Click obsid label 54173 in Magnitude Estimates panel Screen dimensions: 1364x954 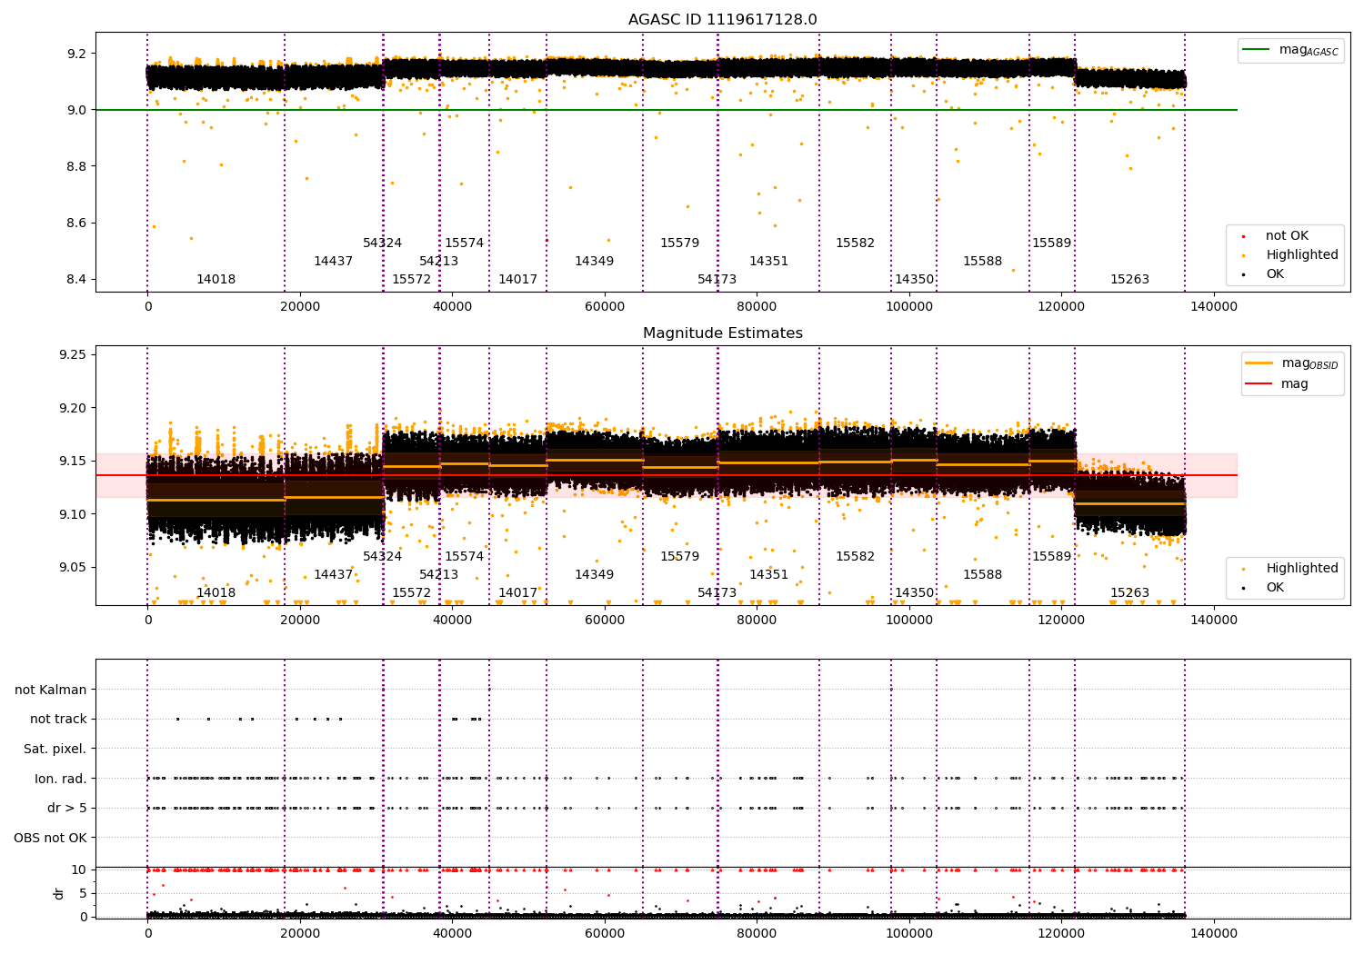click(717, 593)
